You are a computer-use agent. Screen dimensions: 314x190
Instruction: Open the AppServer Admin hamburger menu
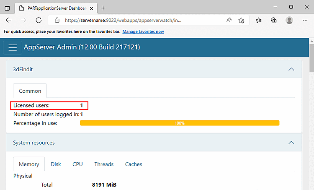pyautogui.click(x=13, y=47)
